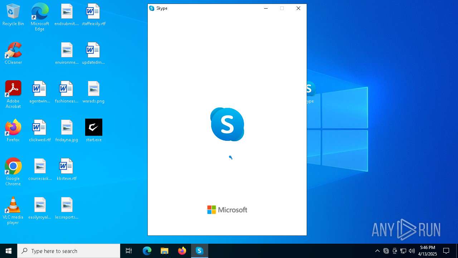Click the Skype logo in splash window
458x258 pixels.
click(227, 124)
